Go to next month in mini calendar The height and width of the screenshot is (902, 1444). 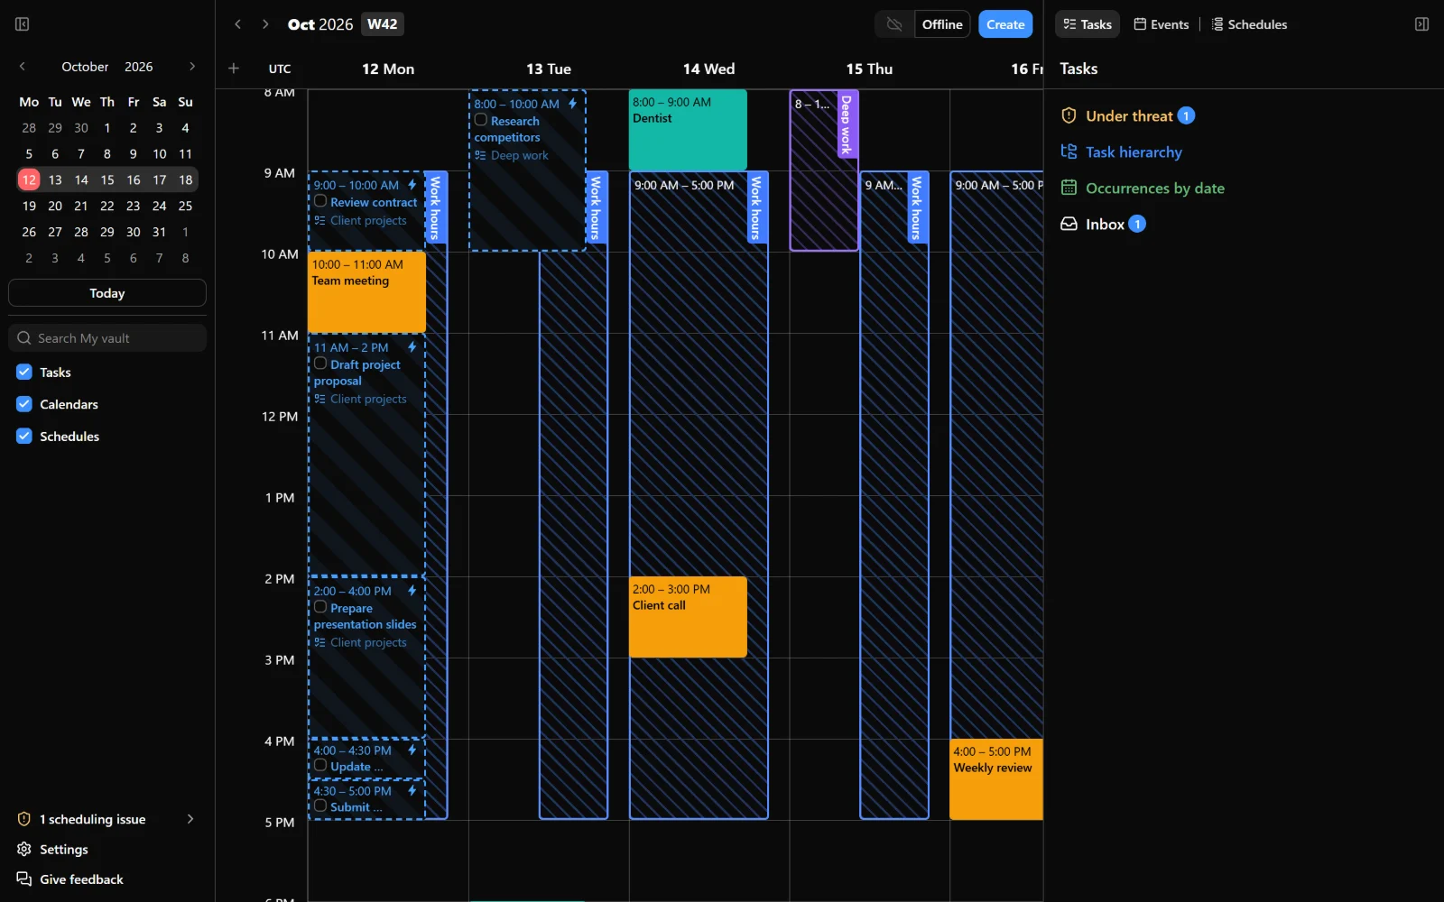tap(192, 67)
